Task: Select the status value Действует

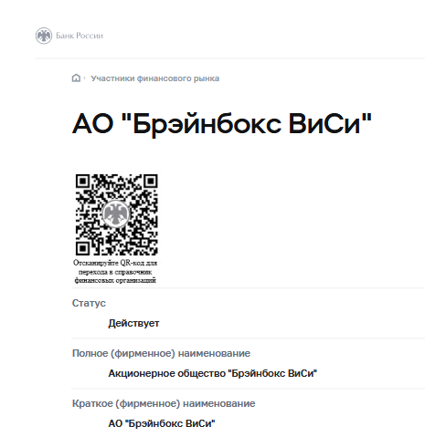Action: pos(133,323)
